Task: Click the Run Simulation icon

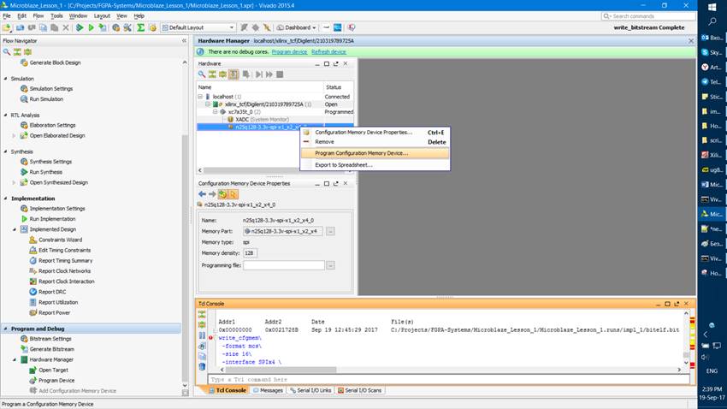Action: click(24, 99)
